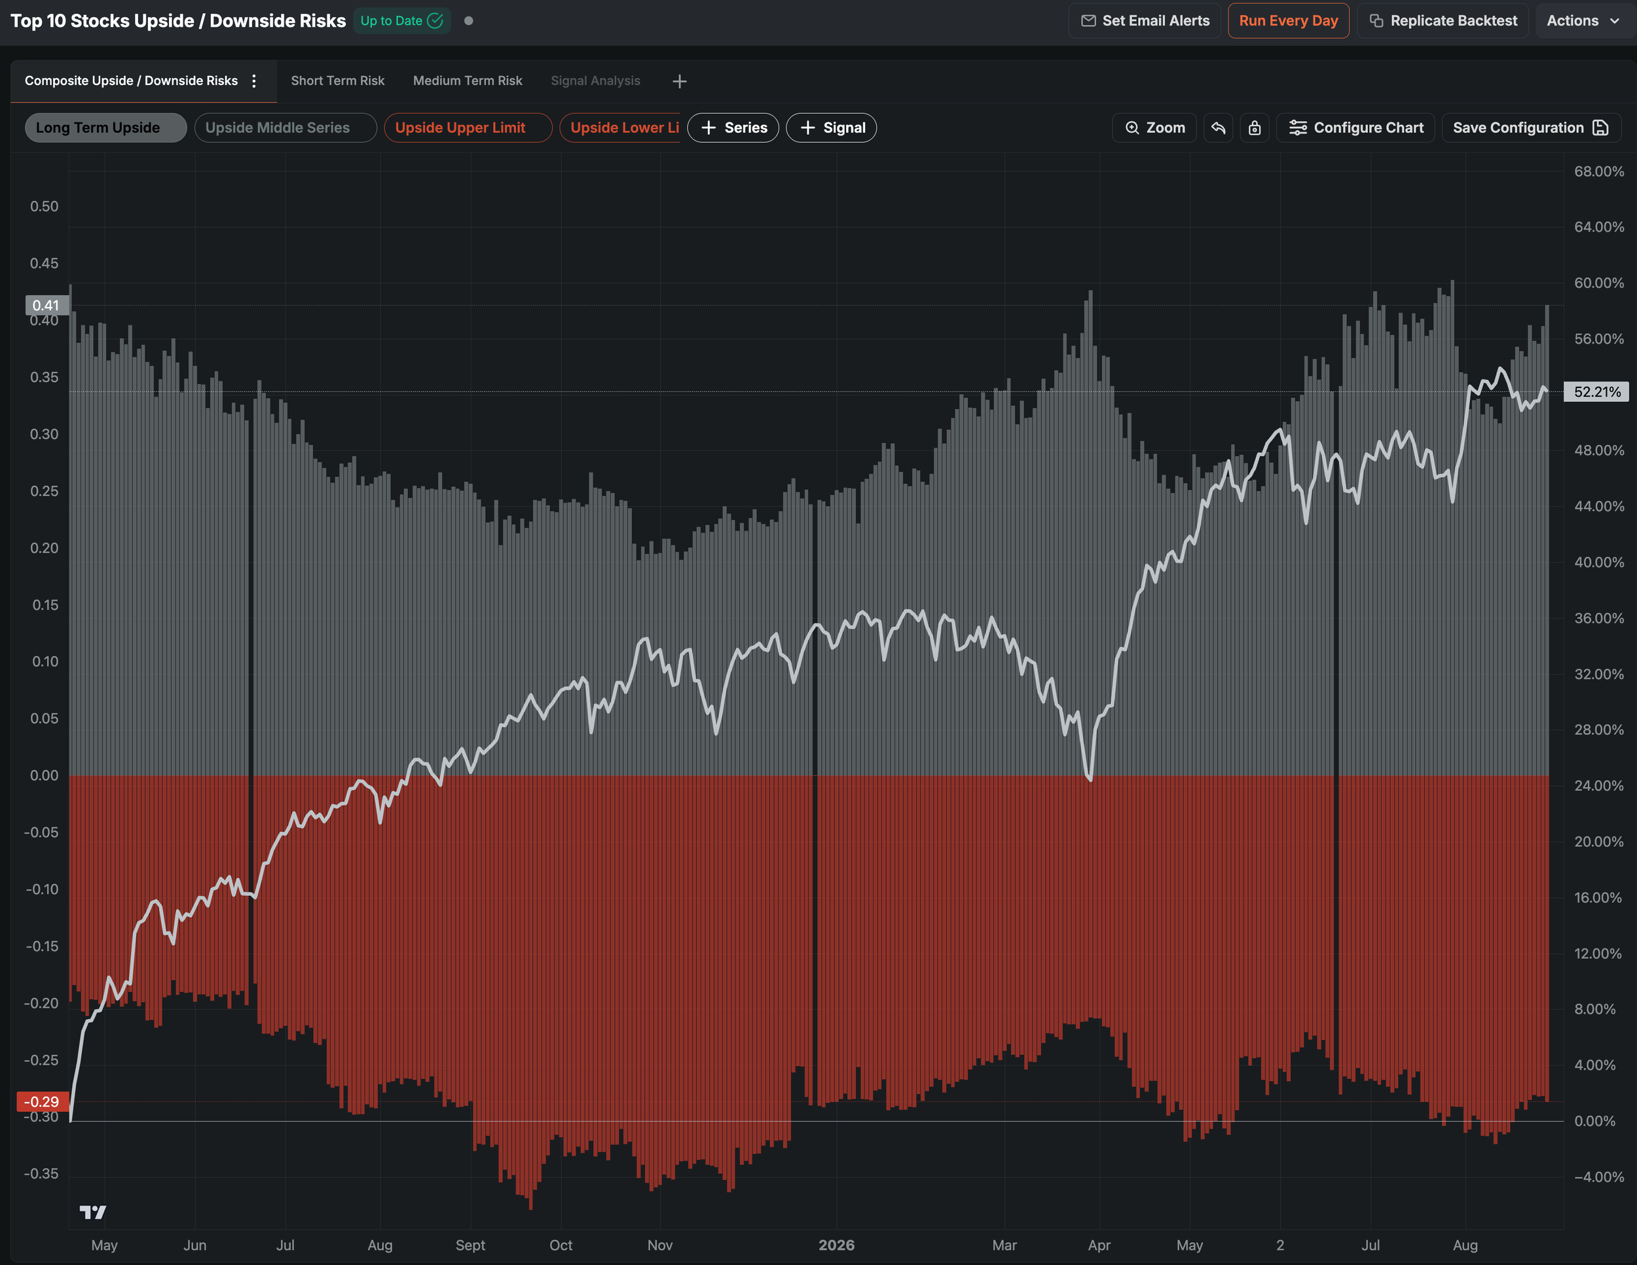This screenshot has width=1637, height=1265.
Task: Add a new tab with plus icon
Action: pyautogui.click(x=679, y=81)
